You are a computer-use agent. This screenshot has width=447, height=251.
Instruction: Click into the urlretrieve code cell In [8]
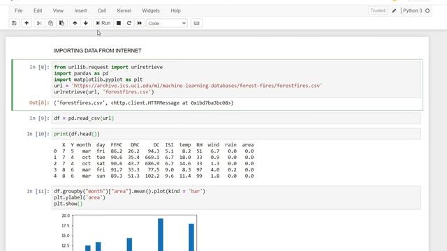click(236, 79)
